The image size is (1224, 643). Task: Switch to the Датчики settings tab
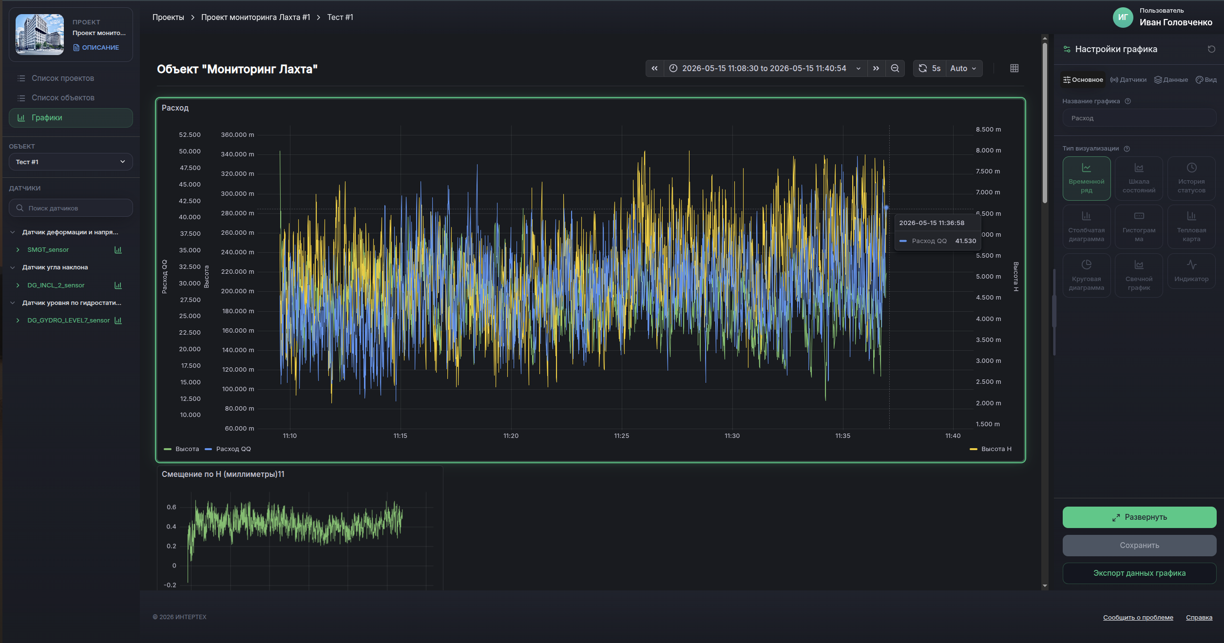click(x=1128, y=80)
